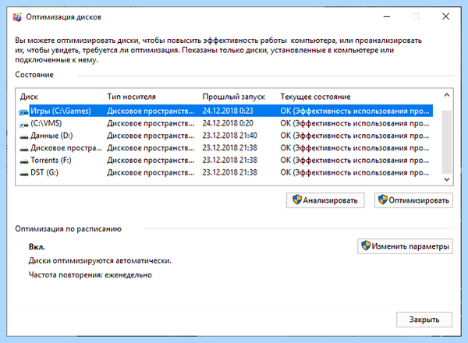The width and height of the screenshot is (468, 343).
Task: Select the Torrents (F:) drive row
Action: [x=226, y=160]
